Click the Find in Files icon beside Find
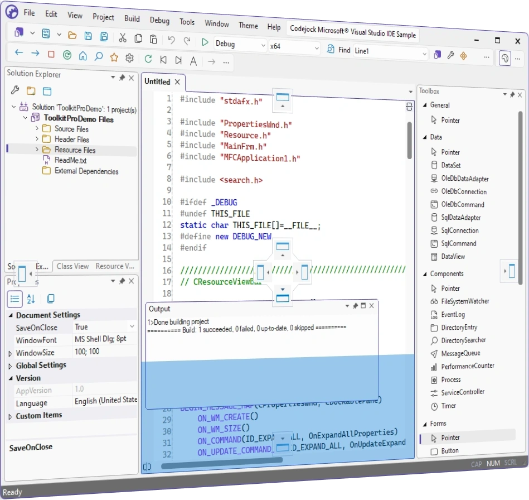Image resolution: width=529 pixels, height=500 pixels. tap(331, 49)
